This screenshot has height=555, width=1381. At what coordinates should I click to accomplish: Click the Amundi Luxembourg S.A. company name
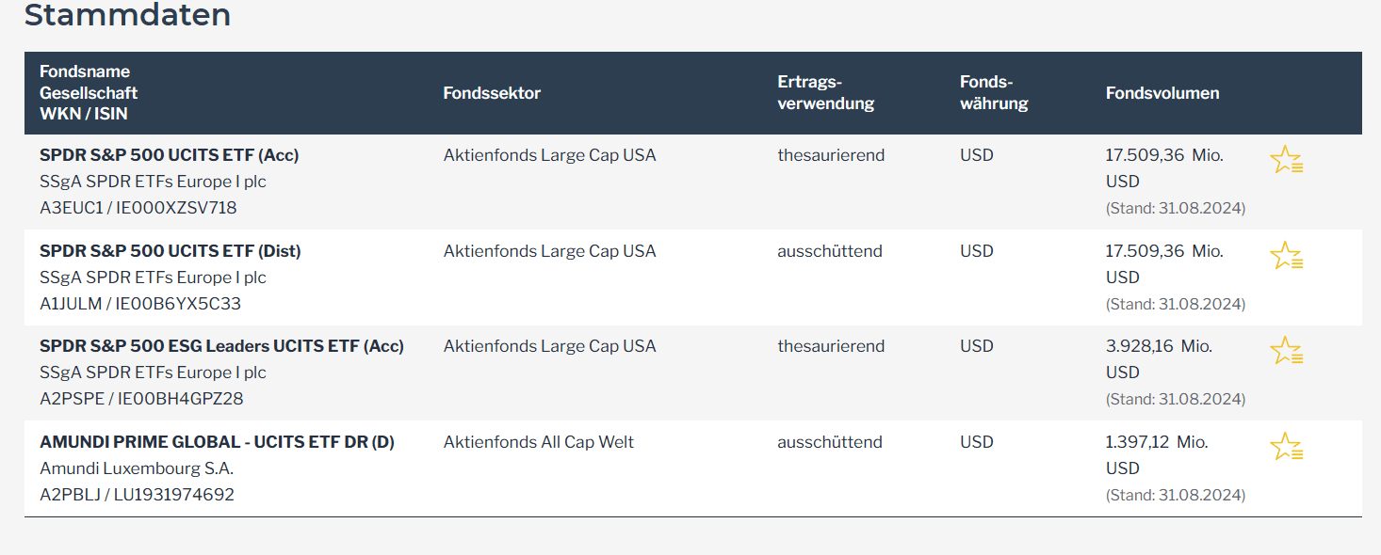[137, 468]
